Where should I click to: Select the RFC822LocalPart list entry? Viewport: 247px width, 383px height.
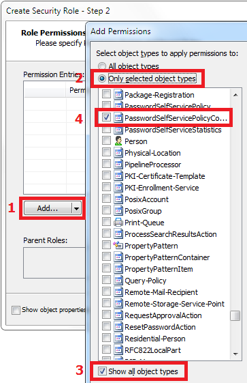(152, 350)
